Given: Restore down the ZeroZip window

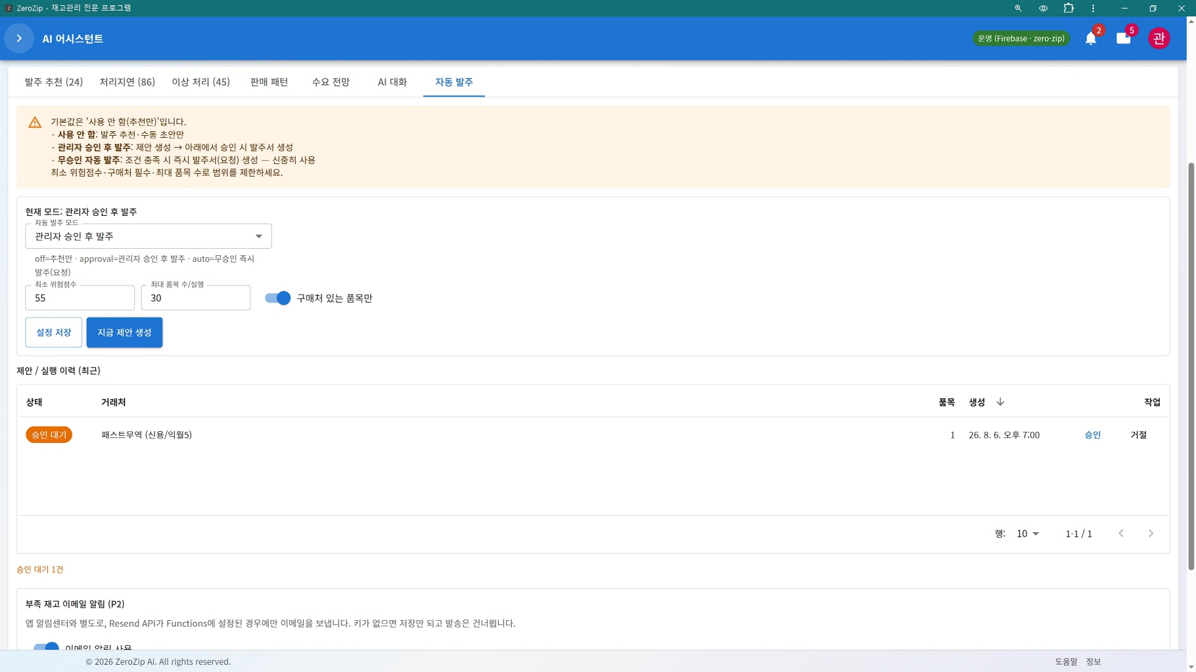Looking at the screenshot, I should pyautogui.click(x=1153, y=9).
